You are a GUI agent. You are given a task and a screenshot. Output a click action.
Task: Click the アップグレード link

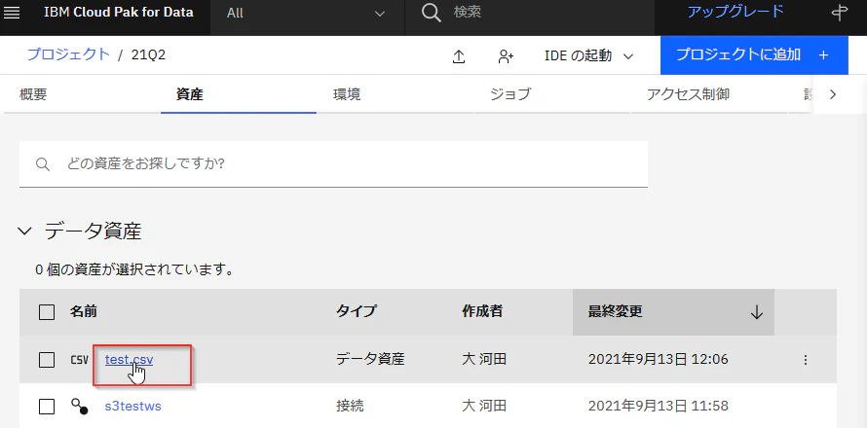pyautogui.click(x=735, y=12)
